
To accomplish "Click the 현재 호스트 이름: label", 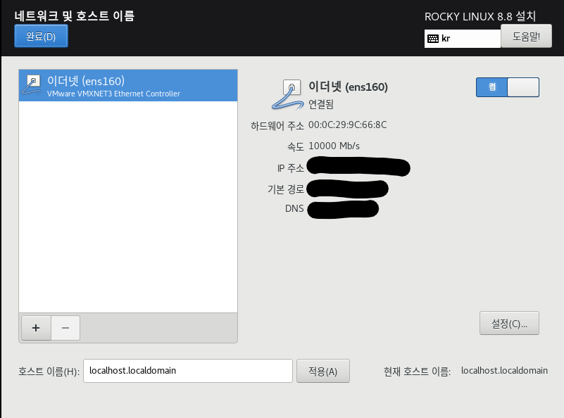I will tap(418, 372).
